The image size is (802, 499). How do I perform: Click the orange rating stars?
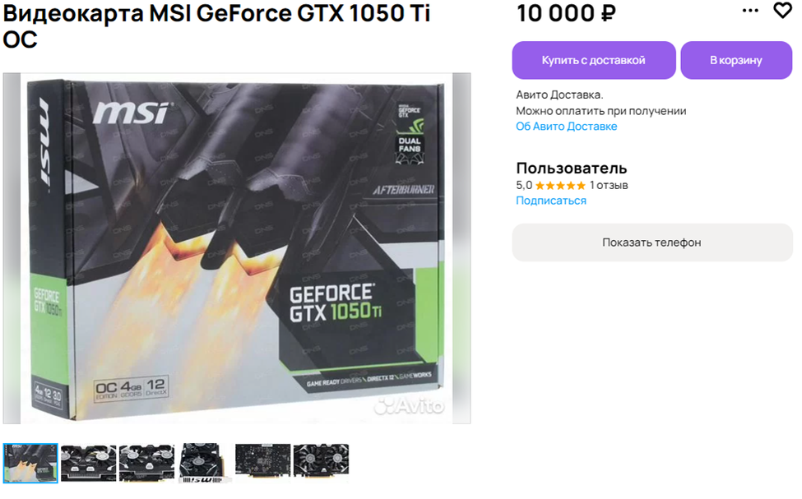click(x=560, y=186)
